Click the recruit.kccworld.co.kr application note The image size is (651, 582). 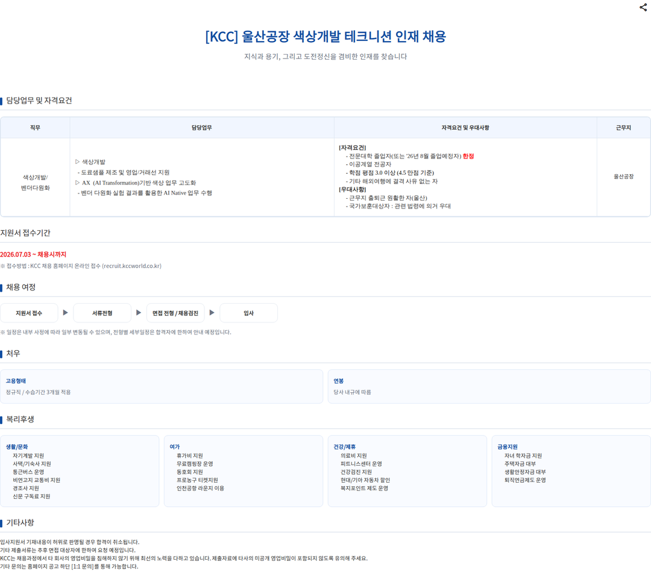(x=81, y=266)
